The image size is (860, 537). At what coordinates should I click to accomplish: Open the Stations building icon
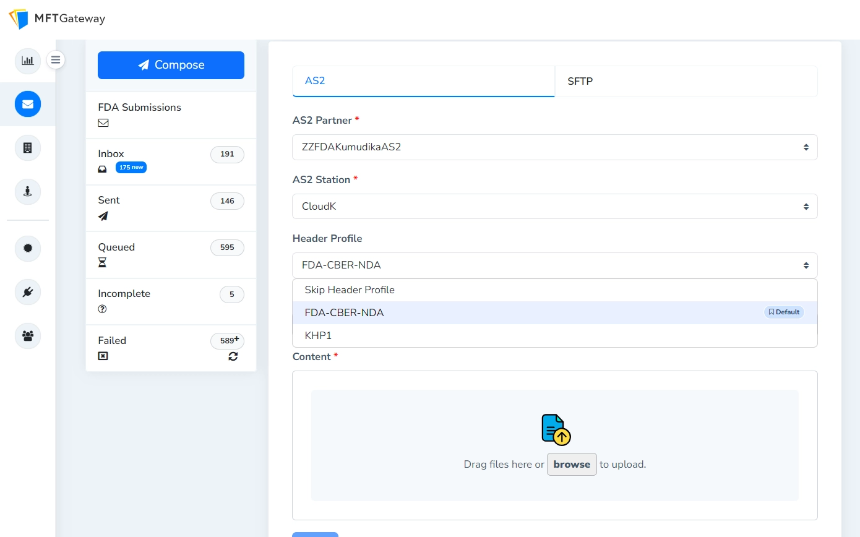click(x=27, y=148)
